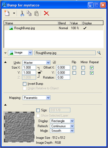Check the Flip X checkbox

[x=74, y=68]
